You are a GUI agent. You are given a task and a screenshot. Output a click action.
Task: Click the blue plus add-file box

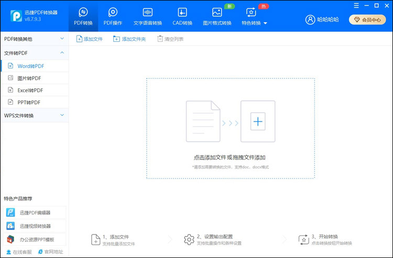(258, 121)
